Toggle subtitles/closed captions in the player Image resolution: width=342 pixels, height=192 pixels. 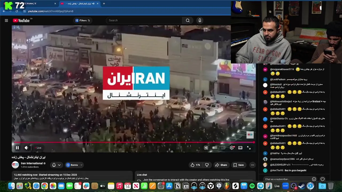coord(223,148)
